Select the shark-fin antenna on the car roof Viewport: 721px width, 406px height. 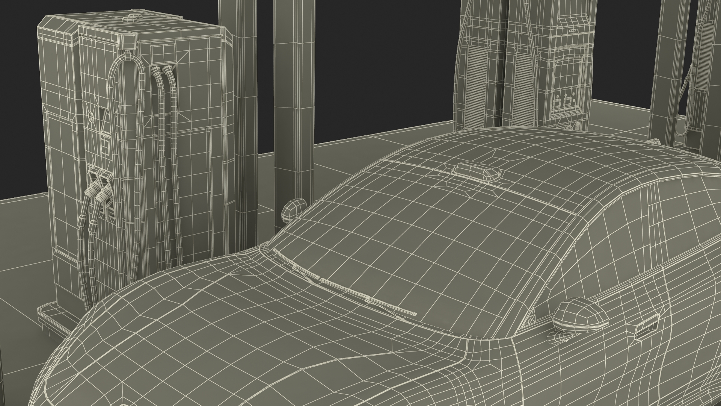click(x=478, y=172)
